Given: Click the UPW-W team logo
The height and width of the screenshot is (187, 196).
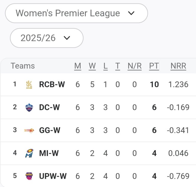Looking at the screenshot, I should (29, 176).
